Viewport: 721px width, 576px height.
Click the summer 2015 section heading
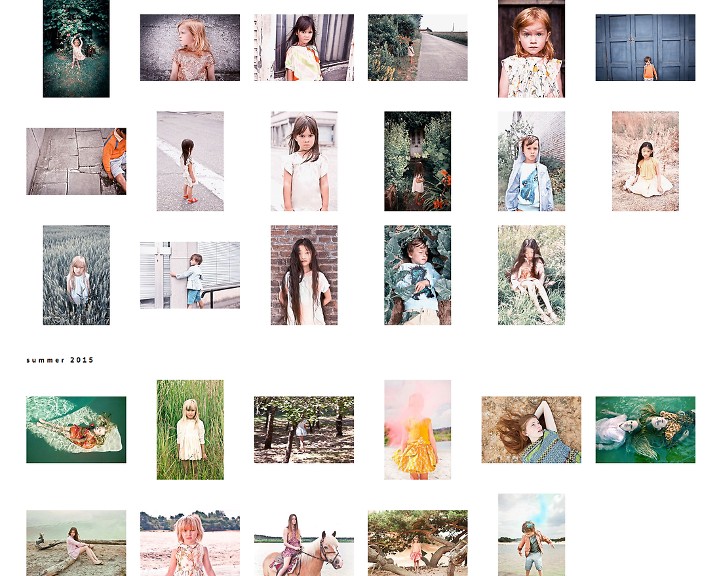[x=60, y=360]
